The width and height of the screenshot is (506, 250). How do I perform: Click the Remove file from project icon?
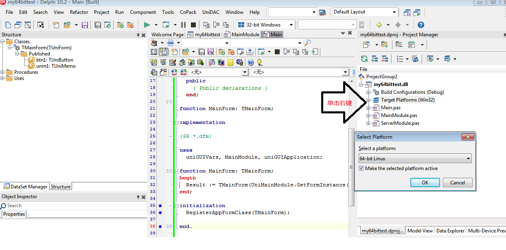coord(130,25)
